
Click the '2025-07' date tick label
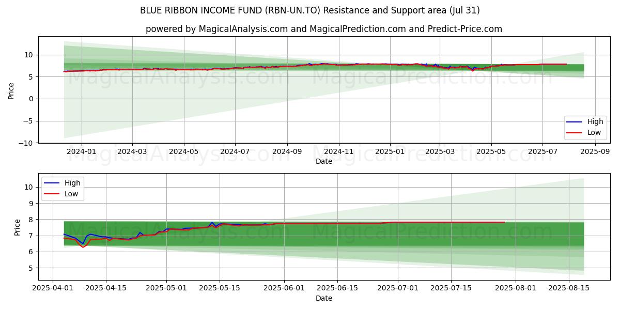[x=542, y=151]
